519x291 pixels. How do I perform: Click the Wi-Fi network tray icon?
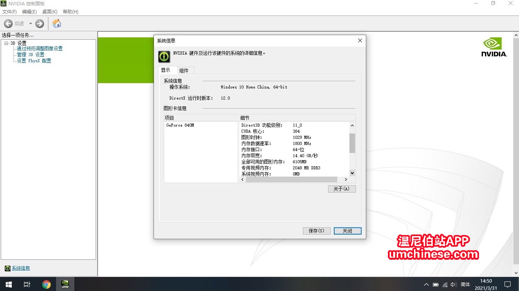coord(445,285)
